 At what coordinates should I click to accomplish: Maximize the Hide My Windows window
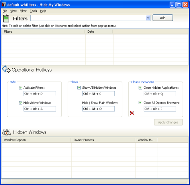[x=179, y=5]
